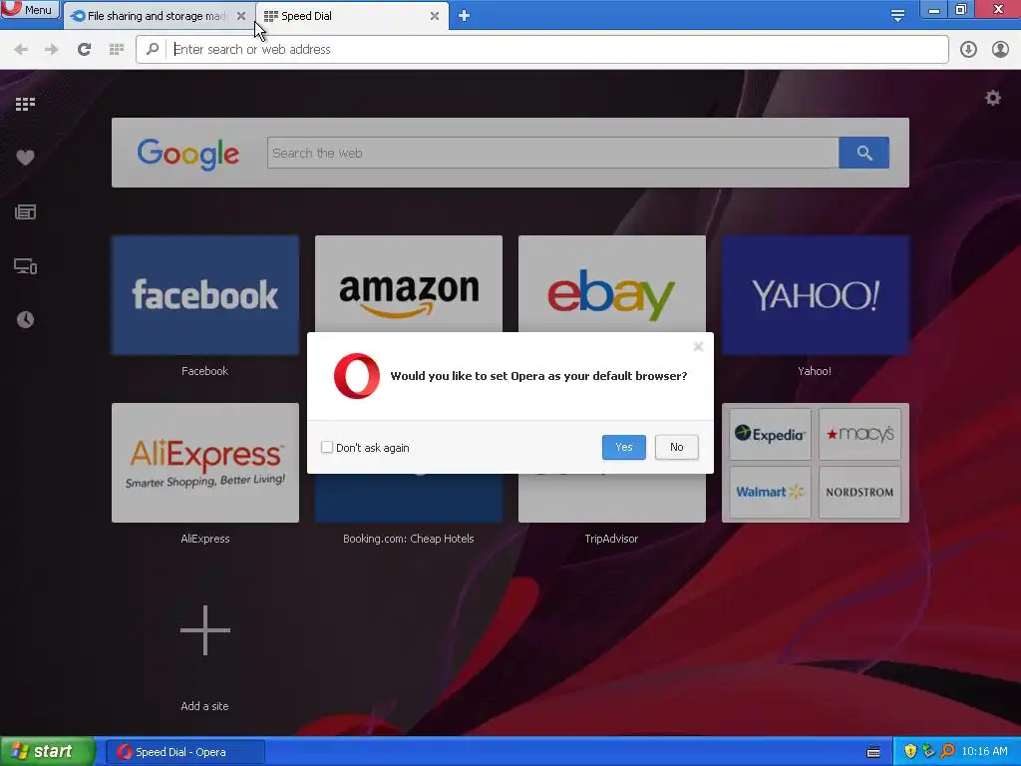Image resolution: width=1021 pixels, height=766 pixels.
Task: Open the Walmart thumbnail in the folder tile
Action: (770, 492)
